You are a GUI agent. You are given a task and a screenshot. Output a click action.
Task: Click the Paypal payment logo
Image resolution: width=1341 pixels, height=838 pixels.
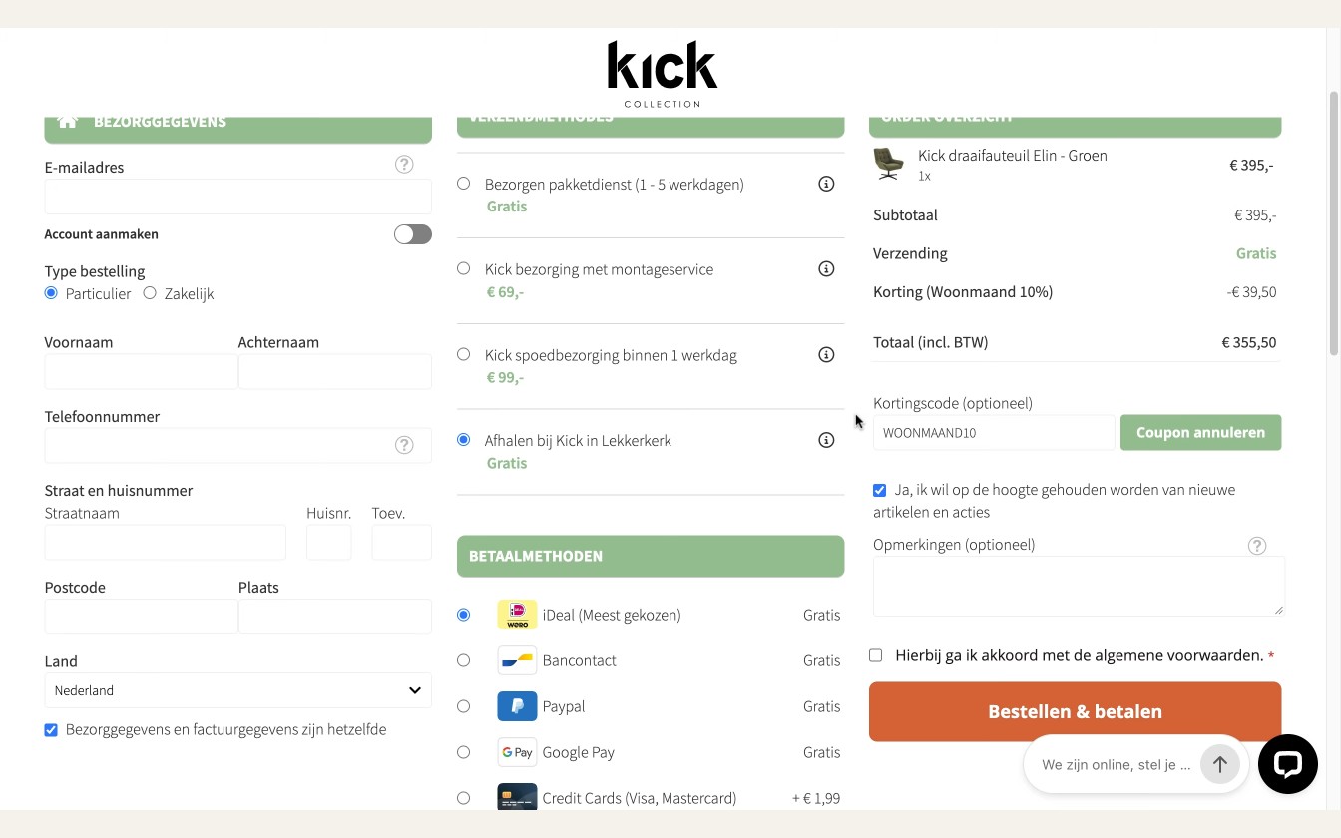click(517, 706)
